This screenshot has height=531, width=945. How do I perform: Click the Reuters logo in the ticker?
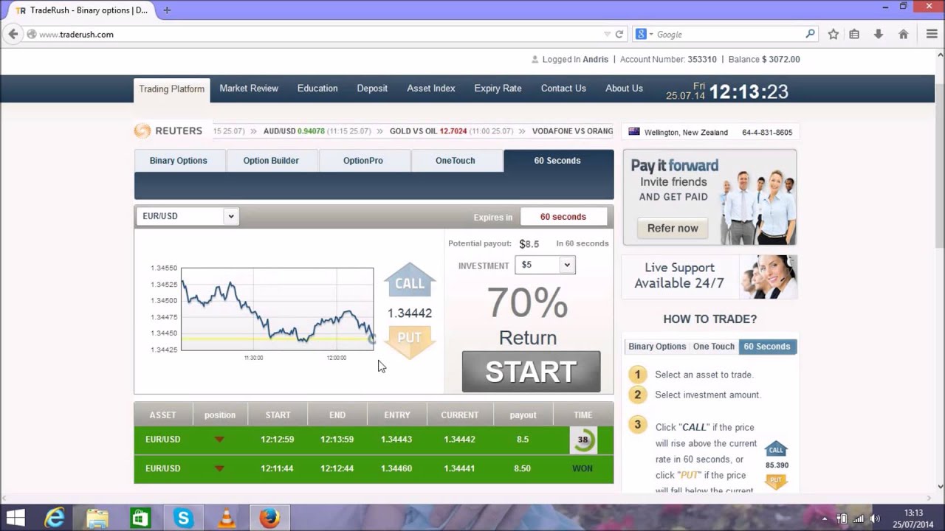168,131
